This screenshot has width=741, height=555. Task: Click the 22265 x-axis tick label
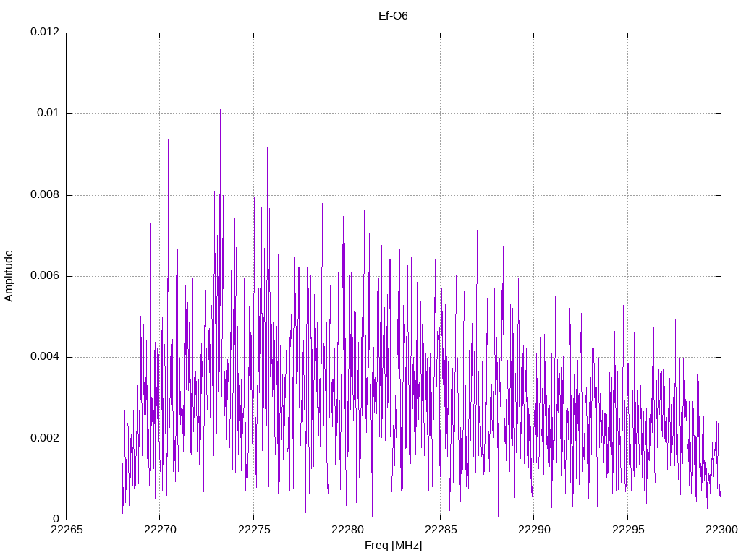click(x=67, y=530)
